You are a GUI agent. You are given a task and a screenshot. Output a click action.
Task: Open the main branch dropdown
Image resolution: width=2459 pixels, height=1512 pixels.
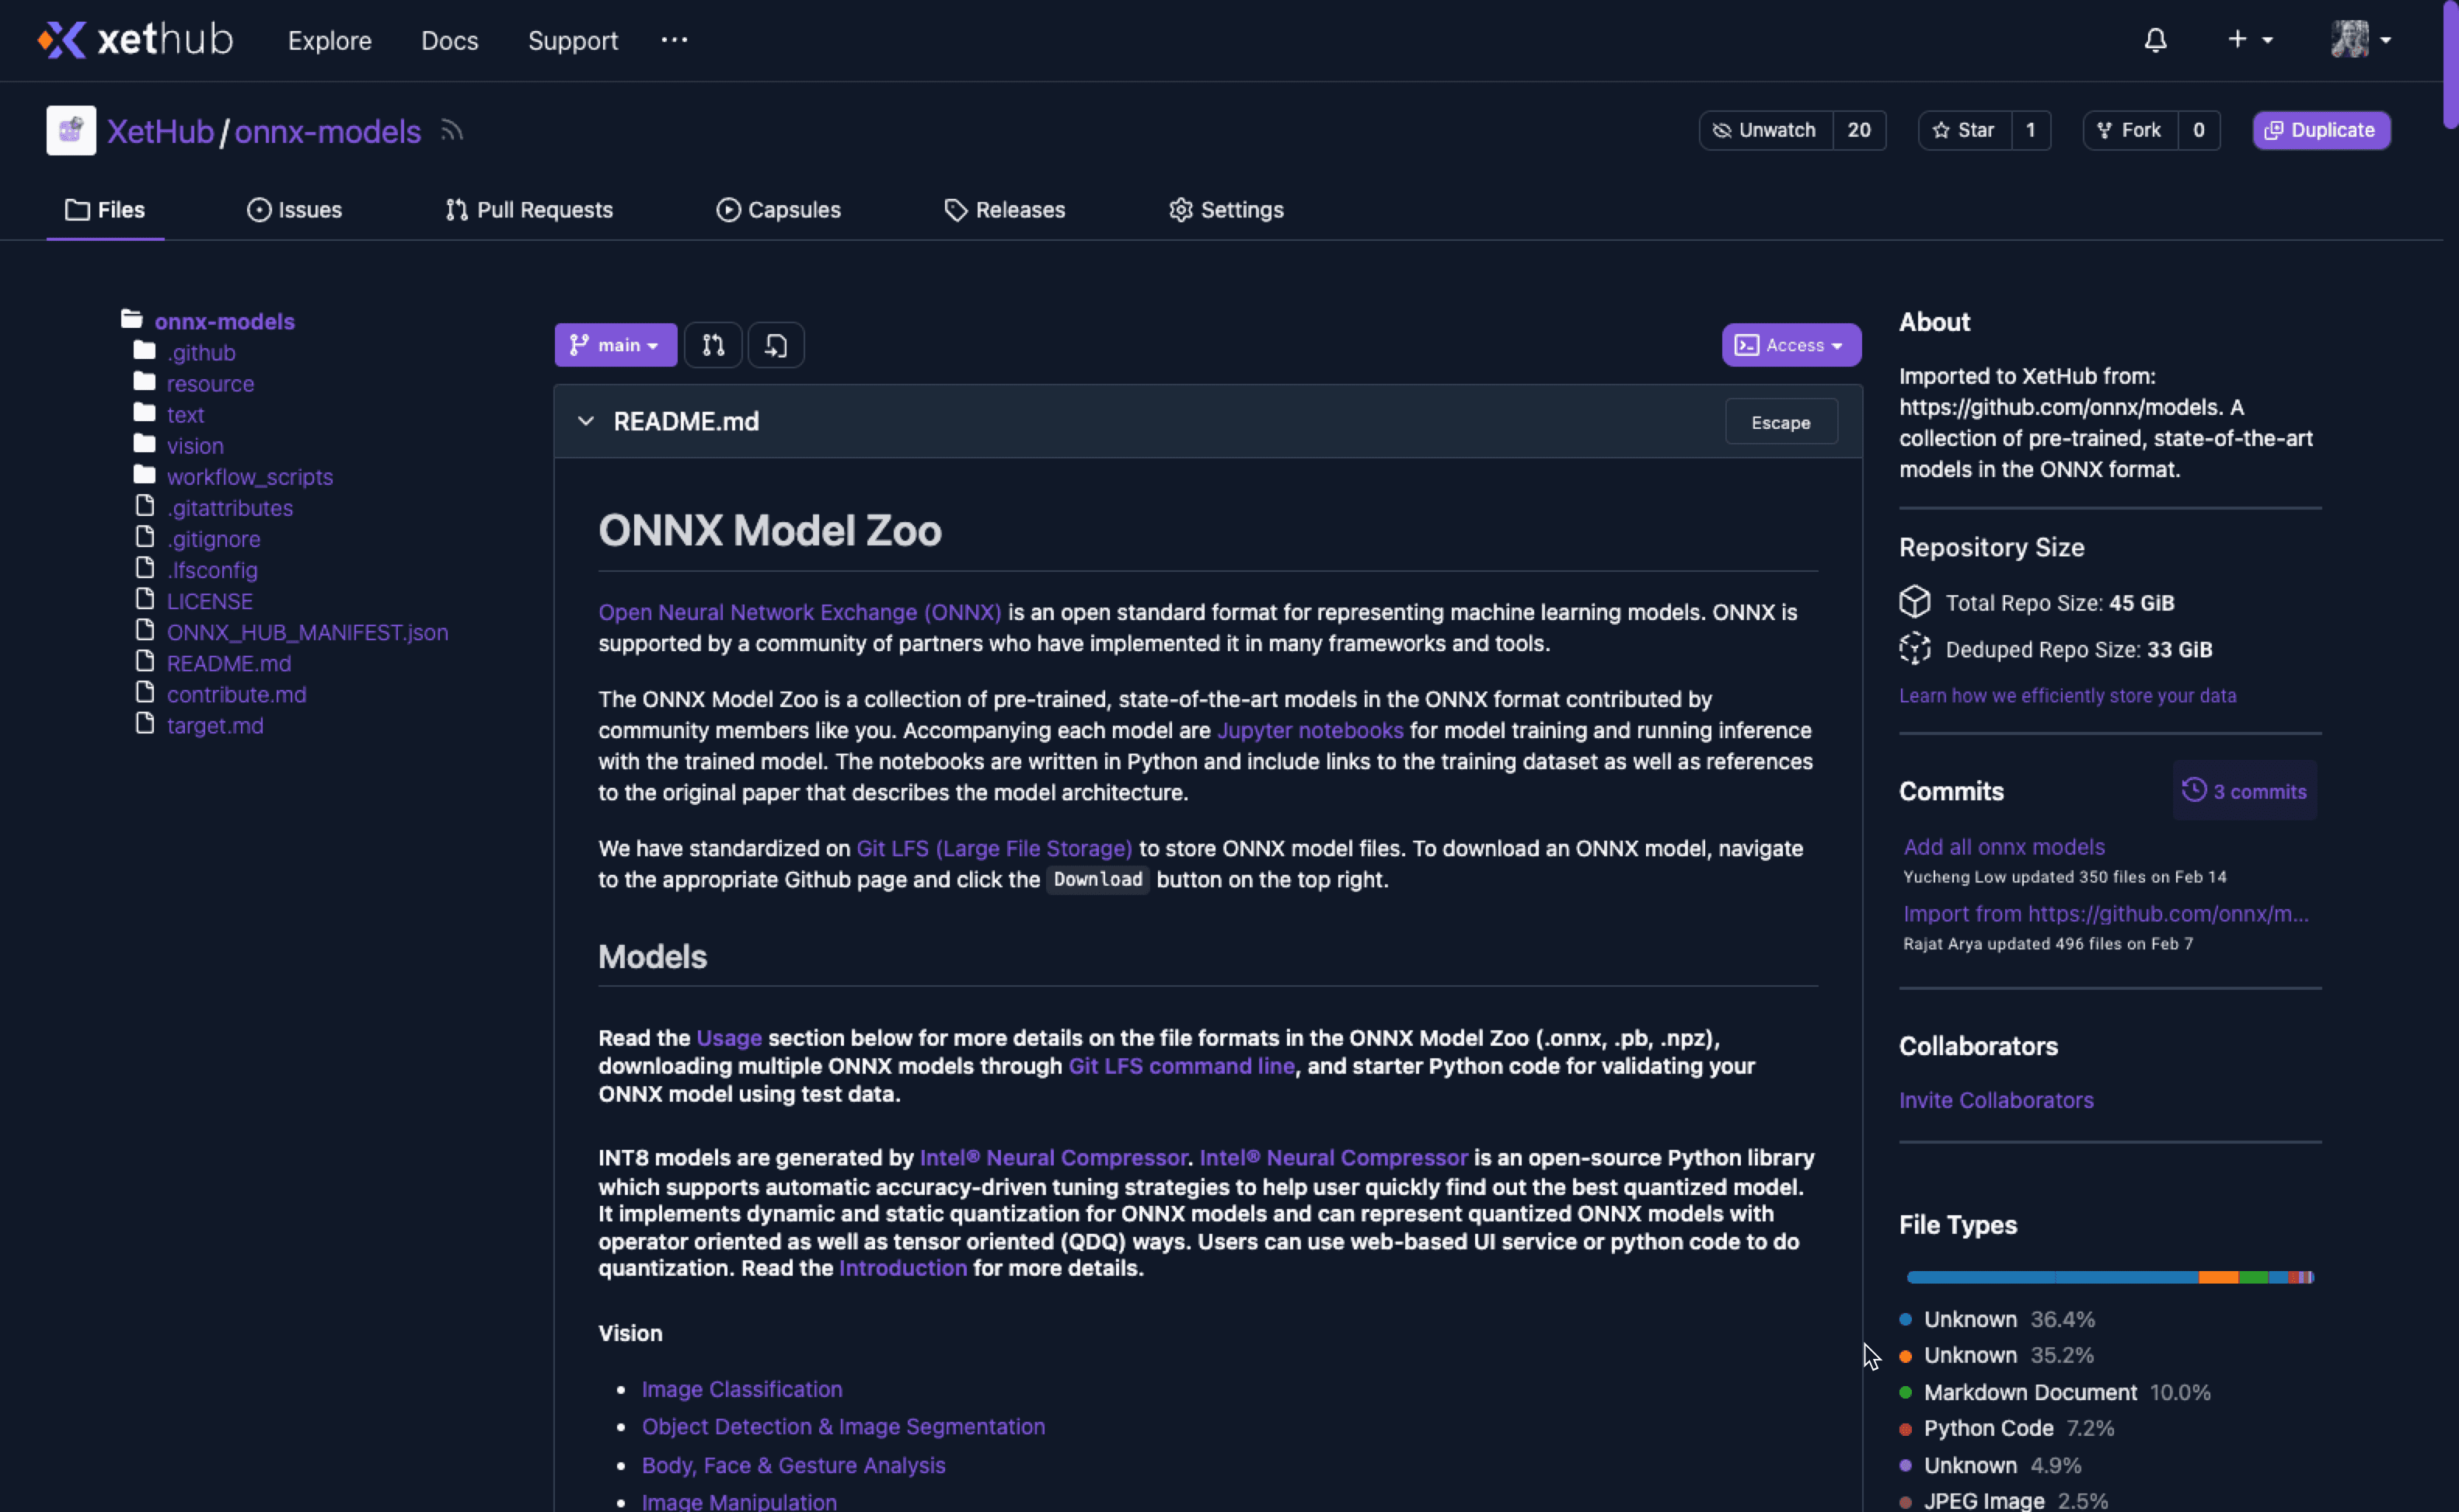[x=615, y=344]
